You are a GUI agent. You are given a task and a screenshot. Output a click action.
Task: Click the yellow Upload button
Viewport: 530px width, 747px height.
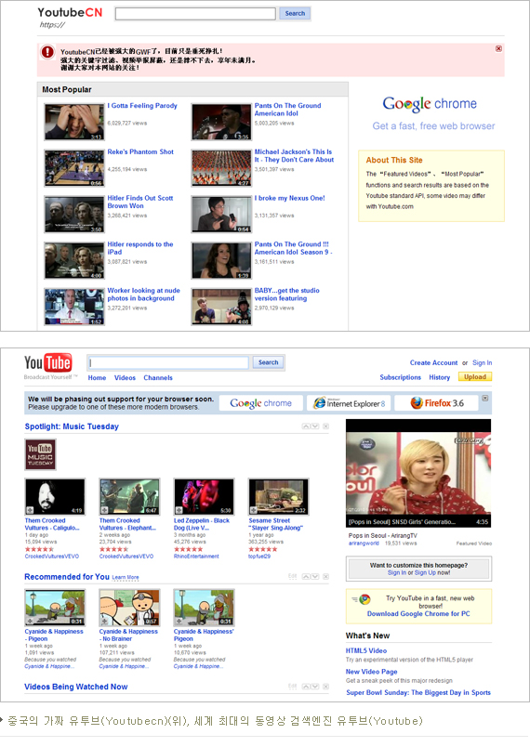click(475, 377)
